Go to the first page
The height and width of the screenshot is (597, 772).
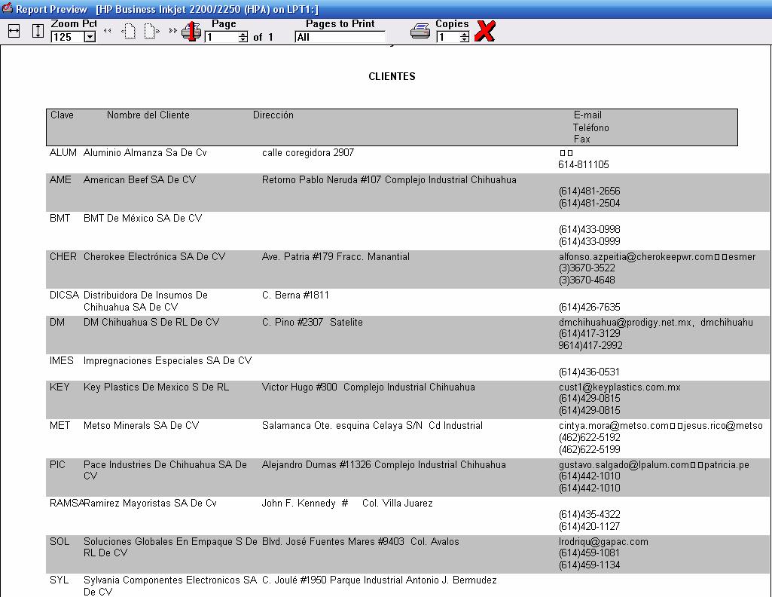pyautogui.click(x=108, y=31)
